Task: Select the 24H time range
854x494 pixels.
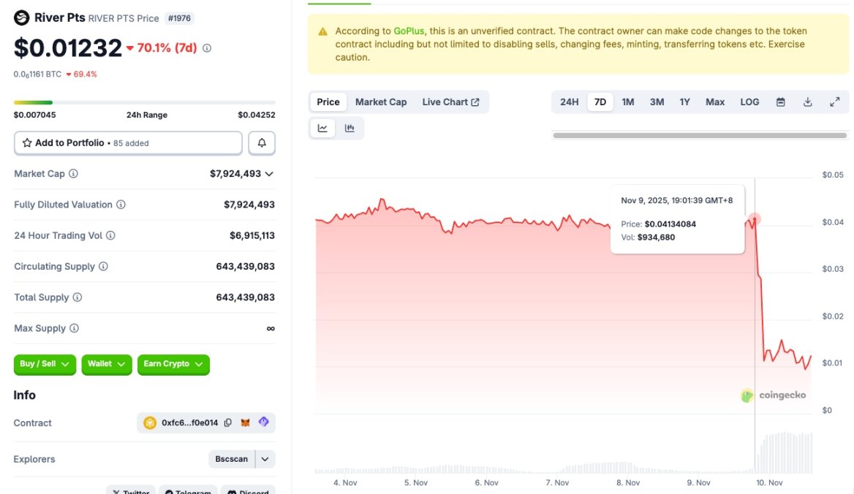Action: pyautogui.click(x=569, y=102)
